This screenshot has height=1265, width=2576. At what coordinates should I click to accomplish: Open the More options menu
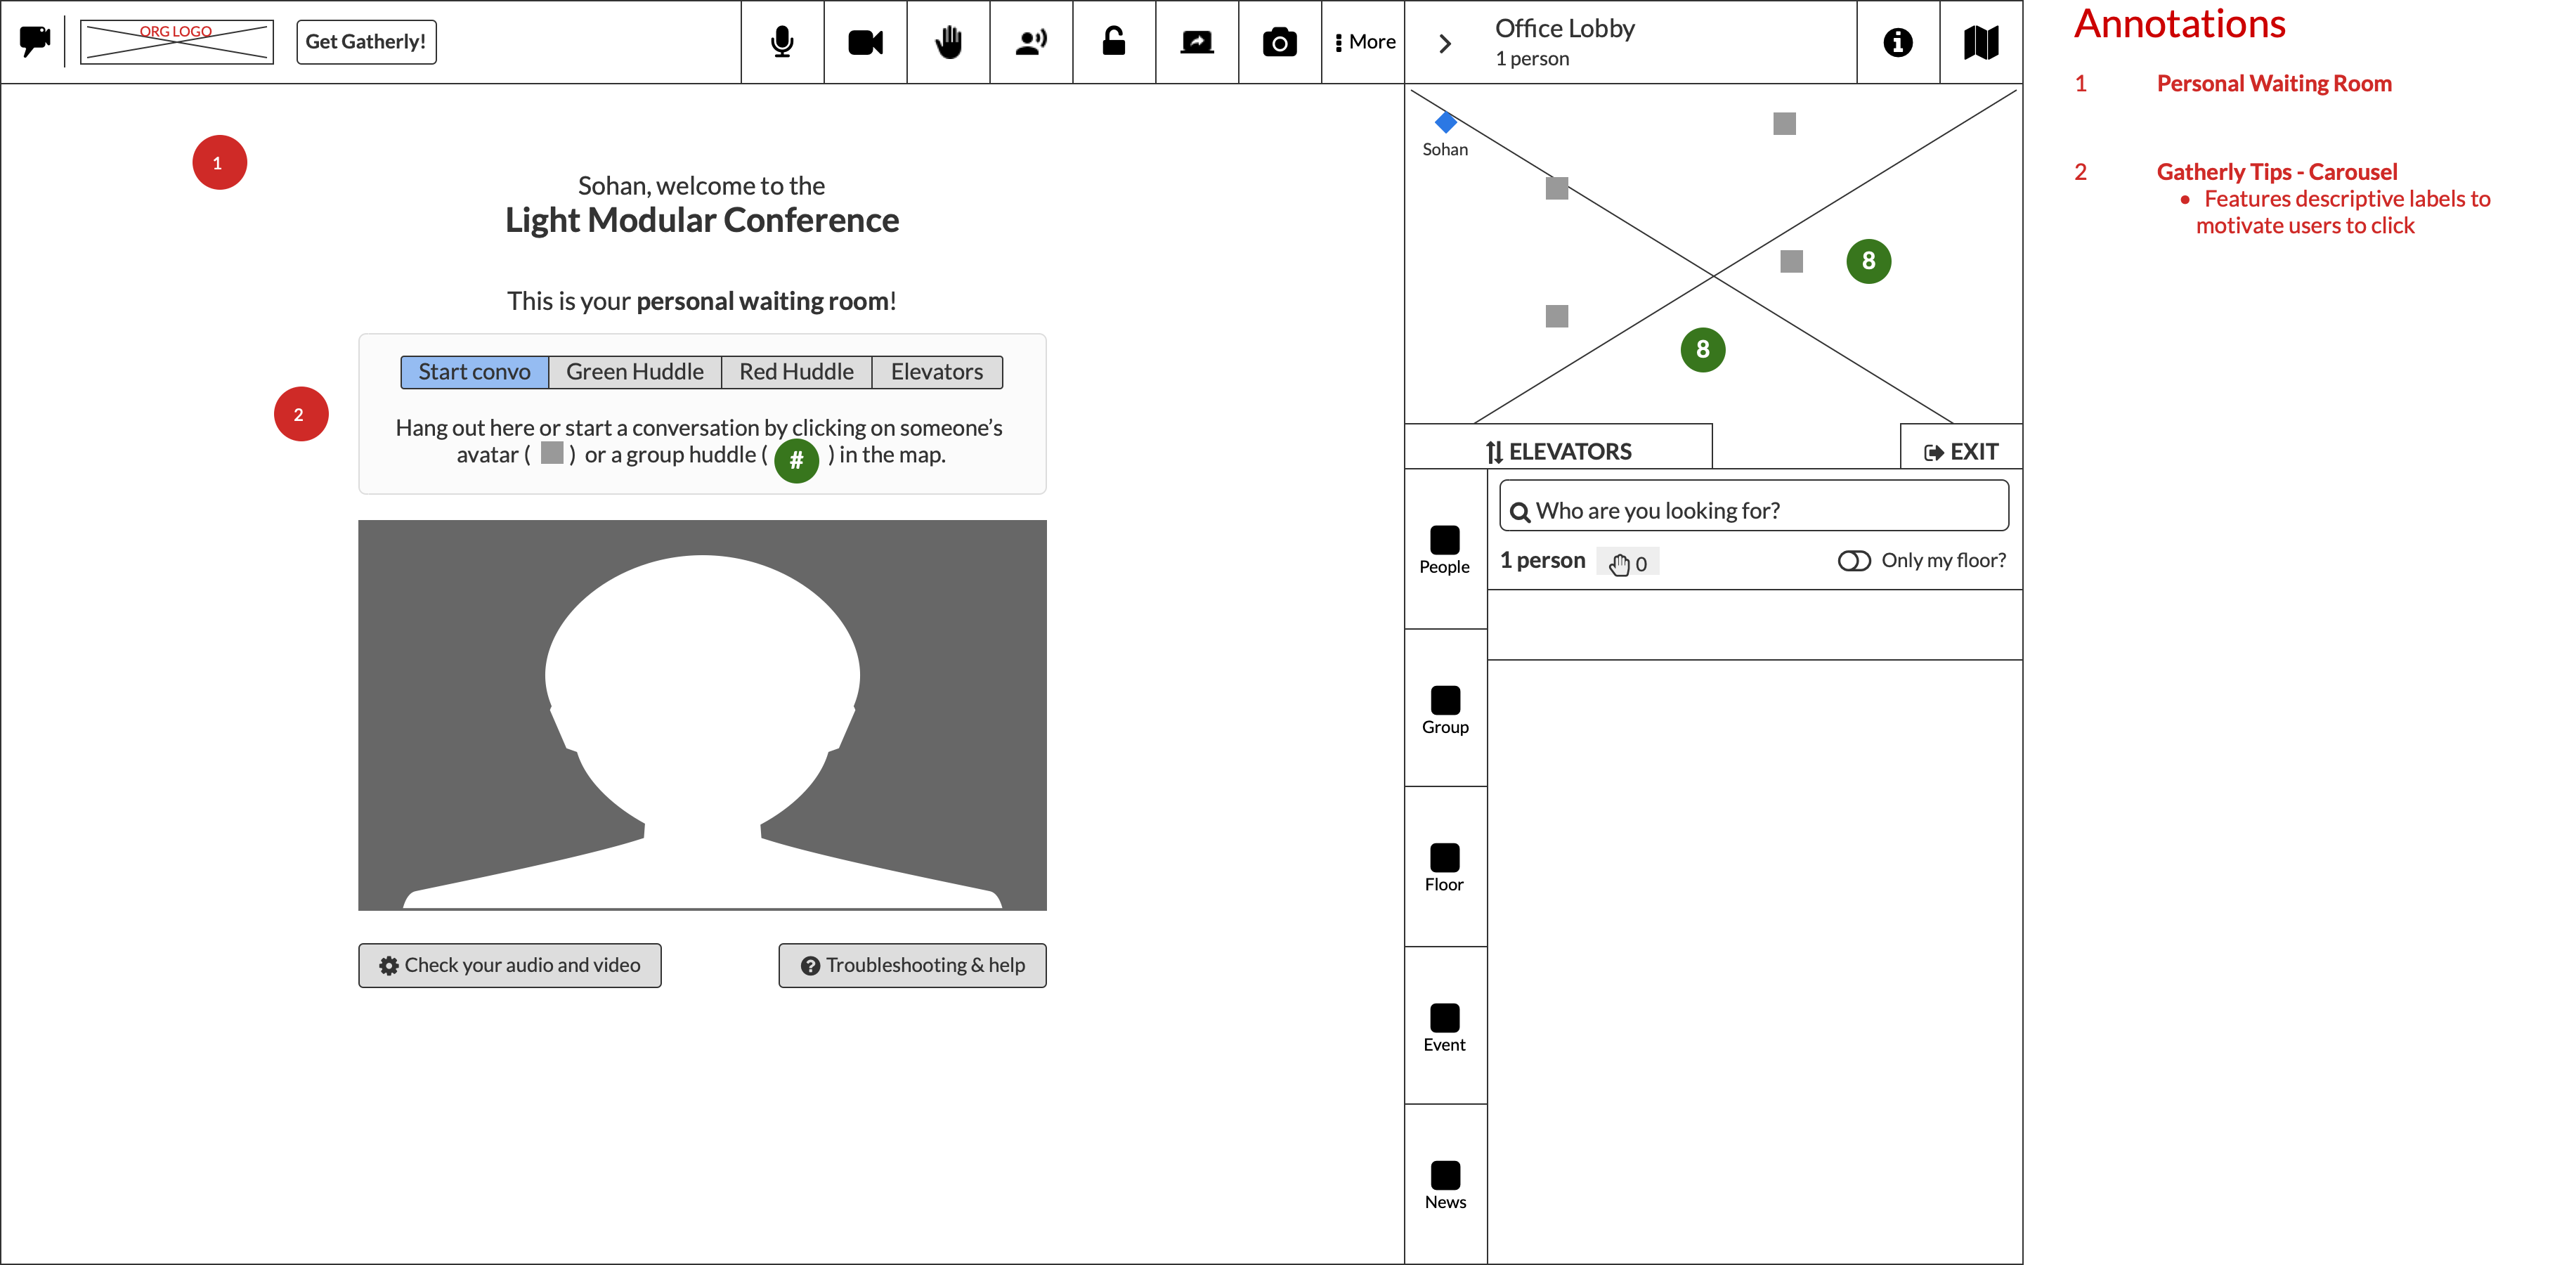click(x=1364, y=42)
